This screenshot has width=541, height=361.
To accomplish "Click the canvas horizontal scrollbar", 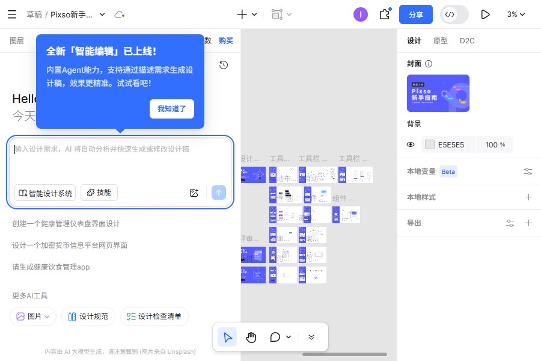I will (x=344, y=354).
